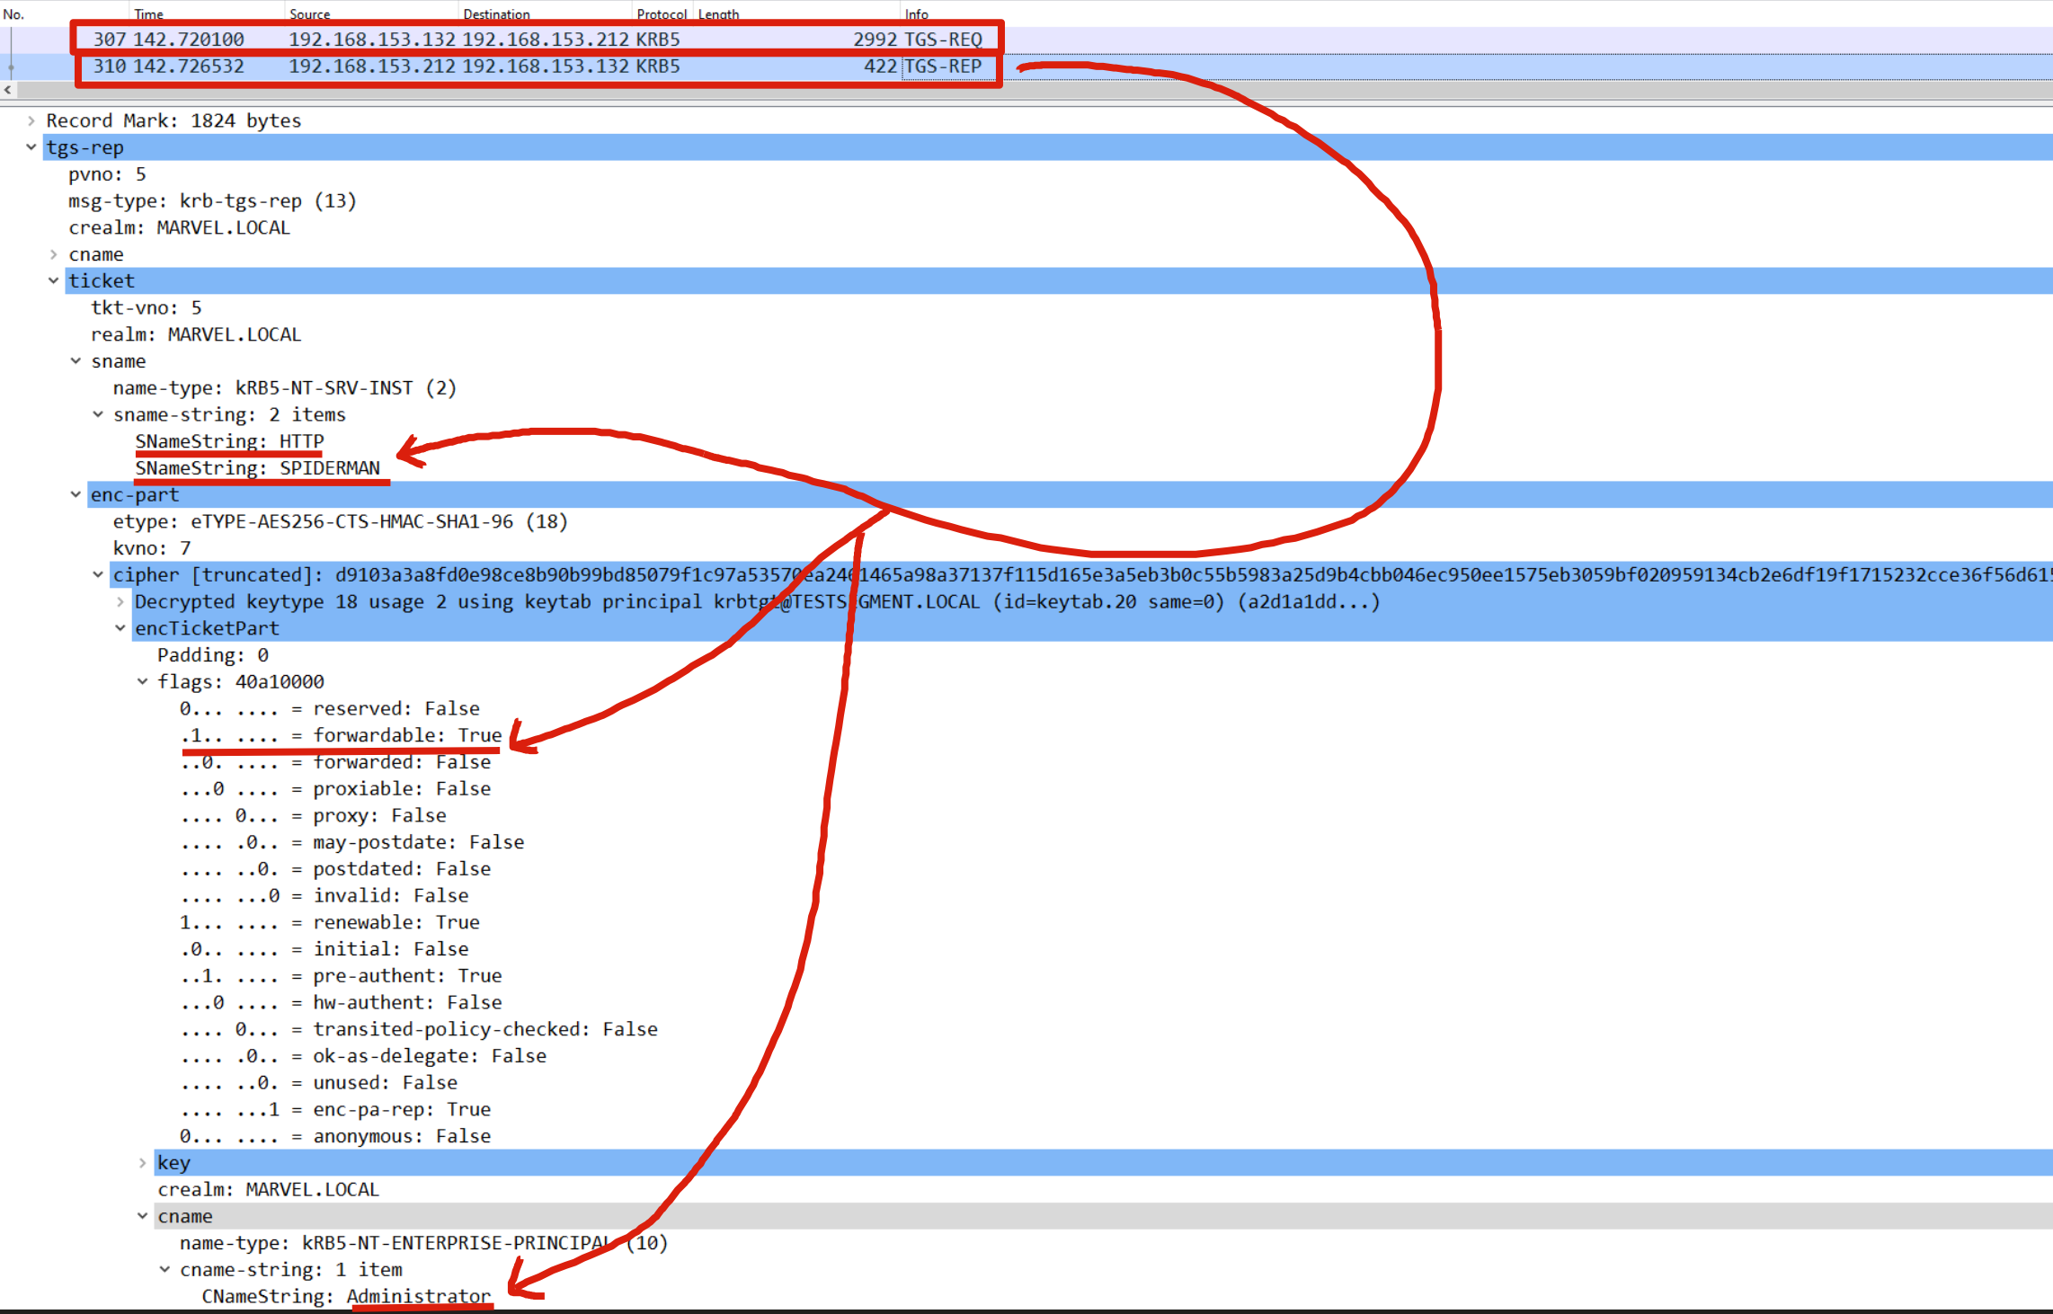
Task: Expand the cname node under tgs-rep
Action: 54,254
